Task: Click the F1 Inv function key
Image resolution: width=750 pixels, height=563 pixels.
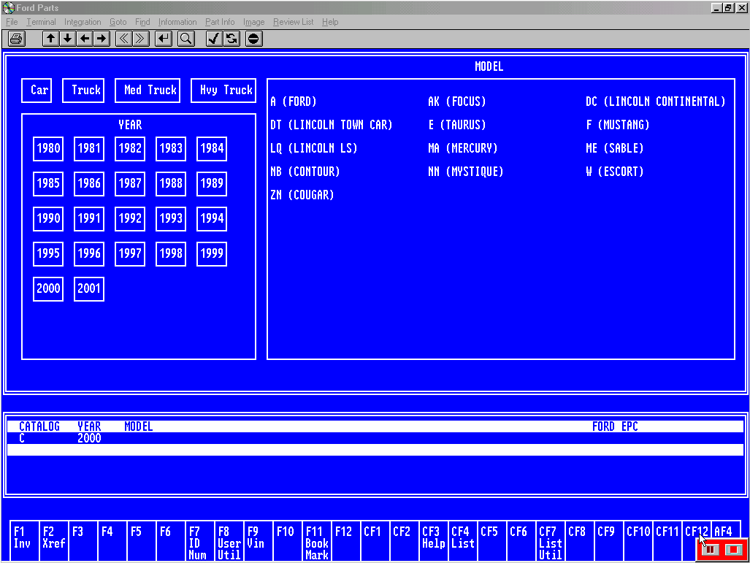Action: pos(24,541)
